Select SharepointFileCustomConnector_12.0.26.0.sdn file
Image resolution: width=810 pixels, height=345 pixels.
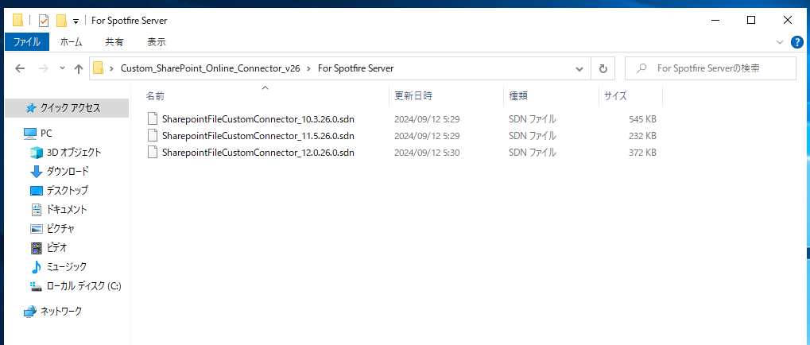258,153
